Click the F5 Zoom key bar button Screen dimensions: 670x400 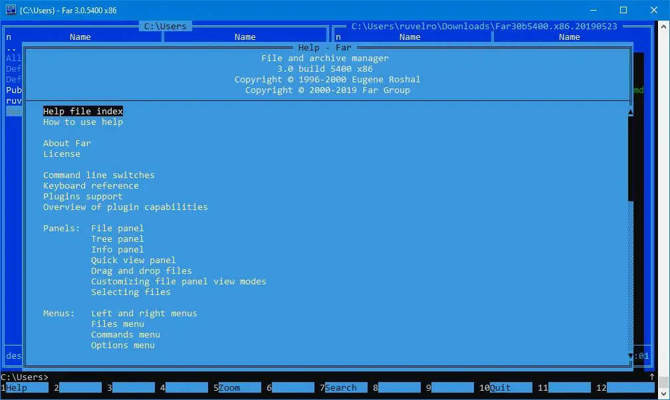pyautogui.click(x=237, y=387)
